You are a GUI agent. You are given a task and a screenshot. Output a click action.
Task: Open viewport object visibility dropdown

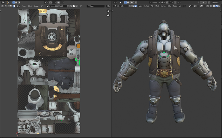pyautogui.click(x=191, y=6)
